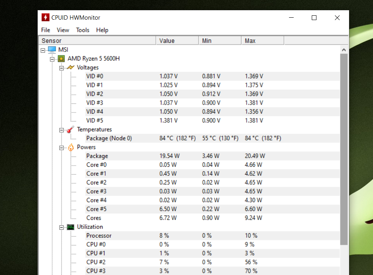Select the Core #5 power row
Viewport: 373px width, 275px height.
click(x=212, y=209)
